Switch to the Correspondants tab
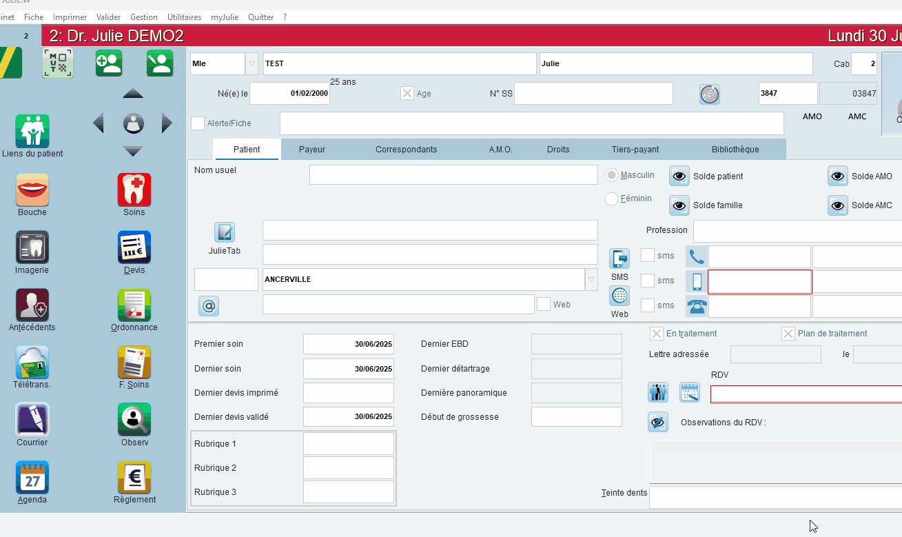 tap(407, 150)
